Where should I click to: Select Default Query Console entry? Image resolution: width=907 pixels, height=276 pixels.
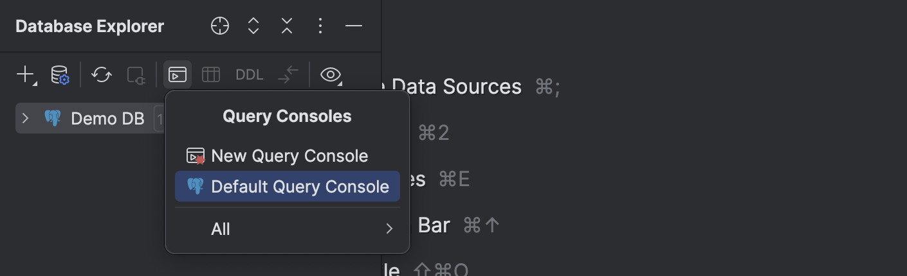288,186
